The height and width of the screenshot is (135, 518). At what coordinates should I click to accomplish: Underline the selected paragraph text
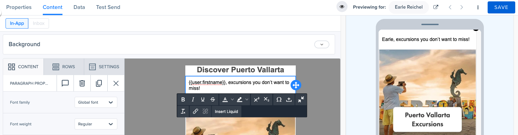pos(203,100)
